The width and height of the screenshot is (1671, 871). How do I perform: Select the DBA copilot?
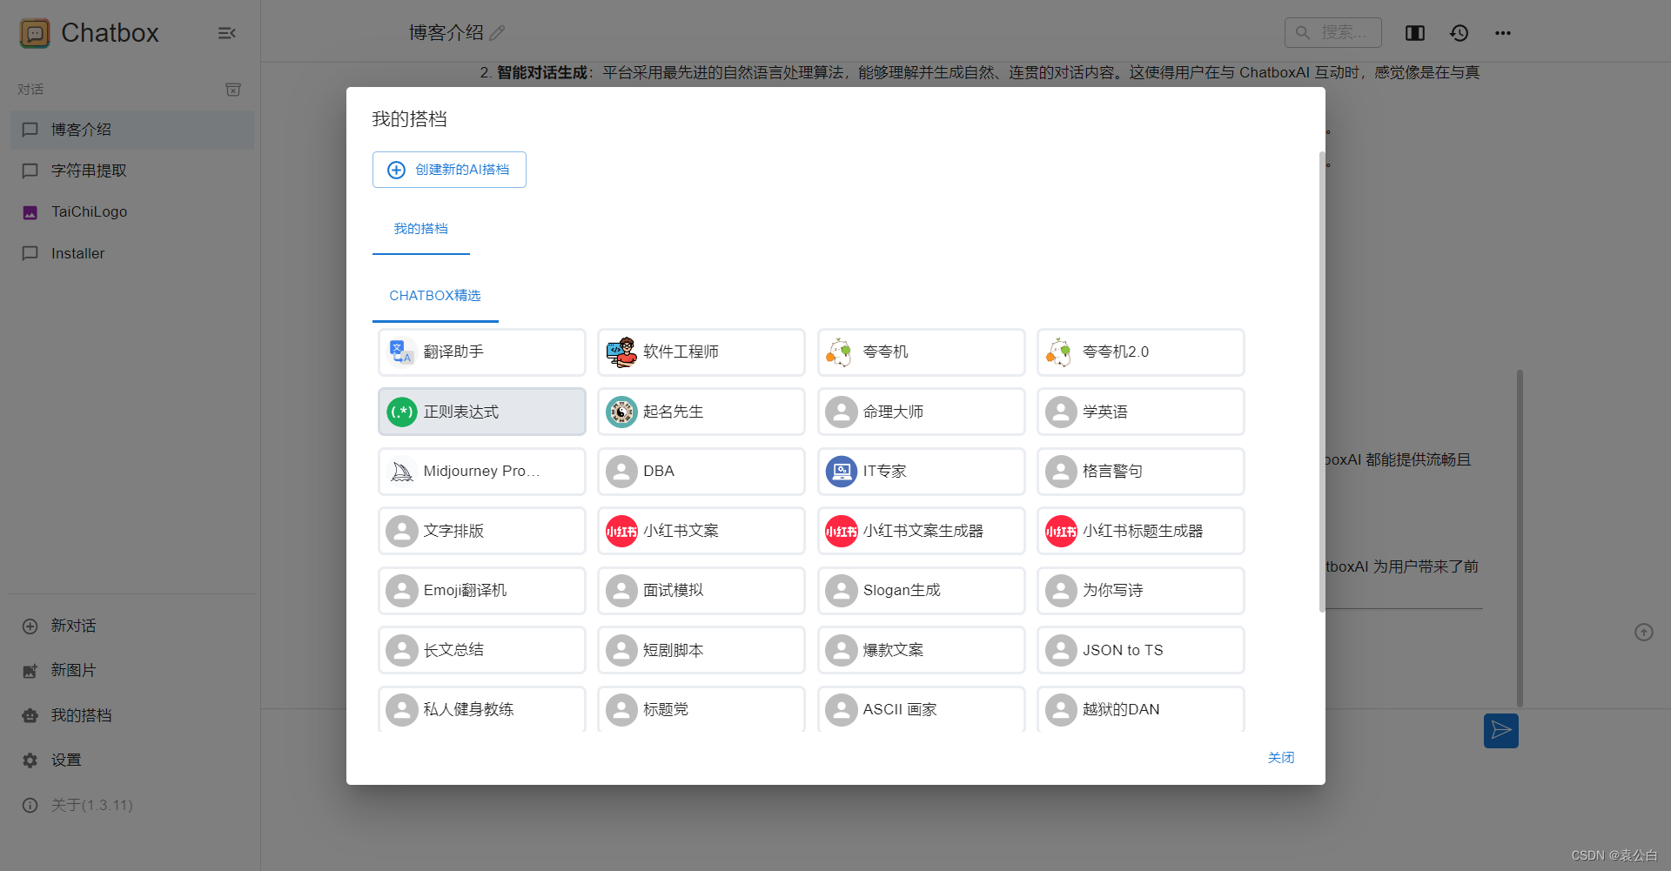(x=701, y=471)
